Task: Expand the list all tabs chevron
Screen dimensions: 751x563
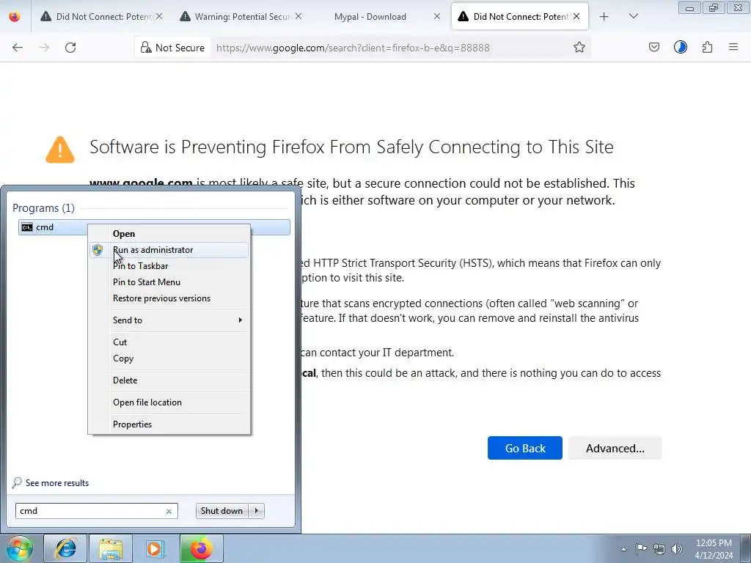Action: [633, 17]
